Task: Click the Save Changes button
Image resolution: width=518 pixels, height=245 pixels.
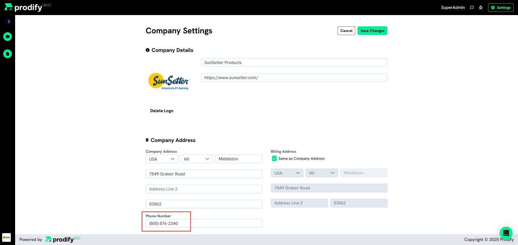Action: pos(372,31)
